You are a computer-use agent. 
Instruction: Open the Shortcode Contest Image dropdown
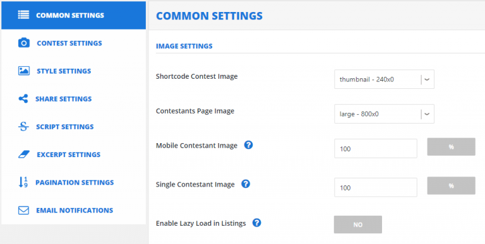tap(384, 79)
